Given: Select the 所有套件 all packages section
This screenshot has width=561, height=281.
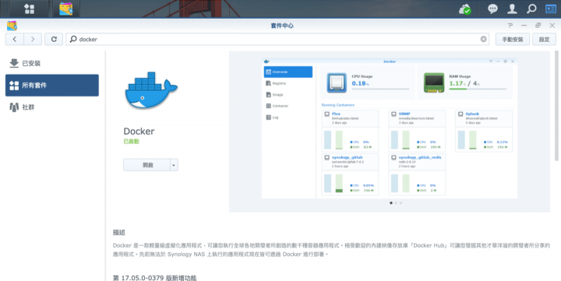Looking at the screenshot, I should pyautogui.click(x=52, y=85).
